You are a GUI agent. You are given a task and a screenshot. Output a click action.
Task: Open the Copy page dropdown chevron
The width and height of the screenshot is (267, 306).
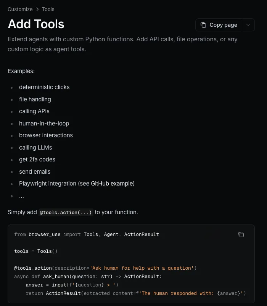248,25
